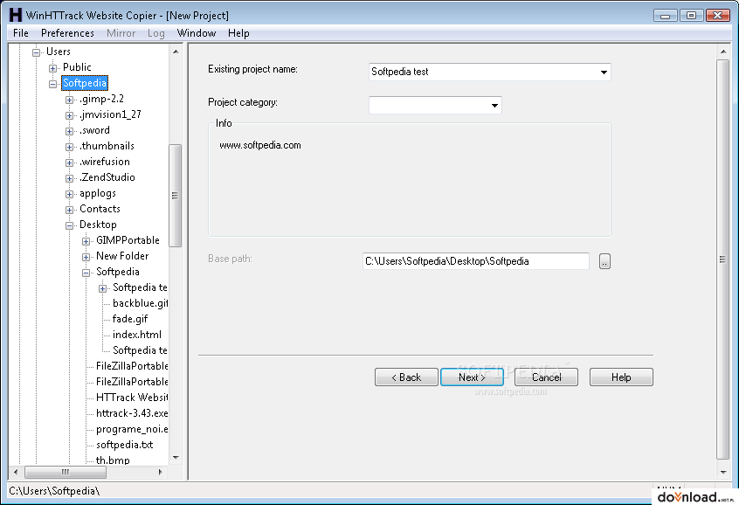Click the folder tree's horizontal scrollbar thumb
This screenshot has width=739, height=505.
point(65,472)
